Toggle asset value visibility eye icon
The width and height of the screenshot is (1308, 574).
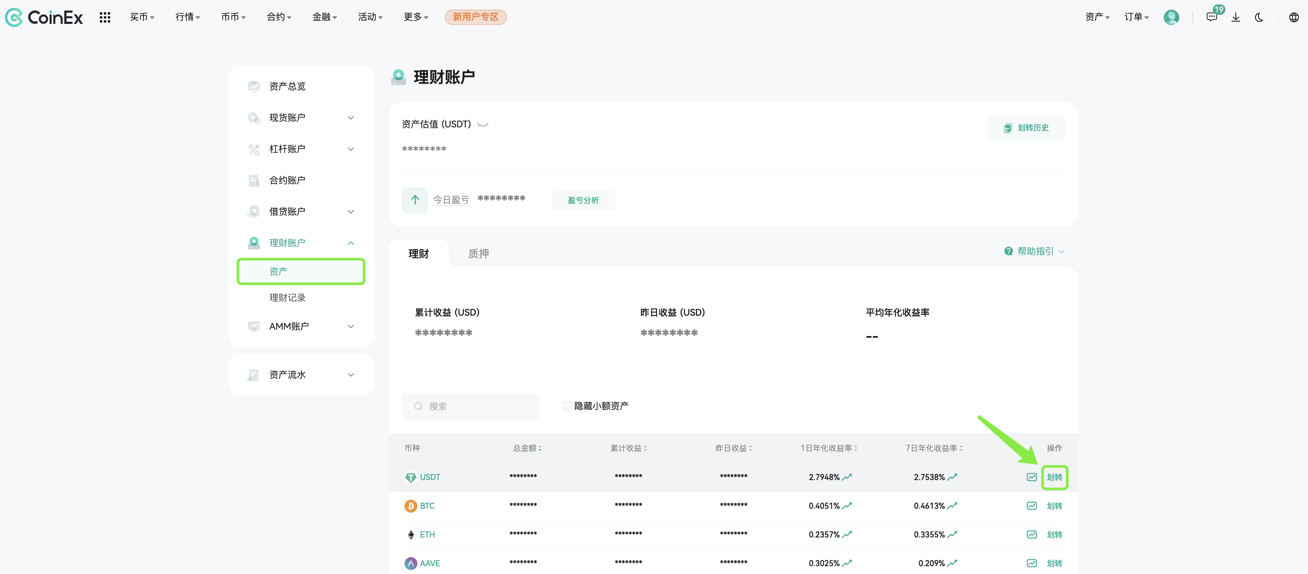click(x=483, y=124)
